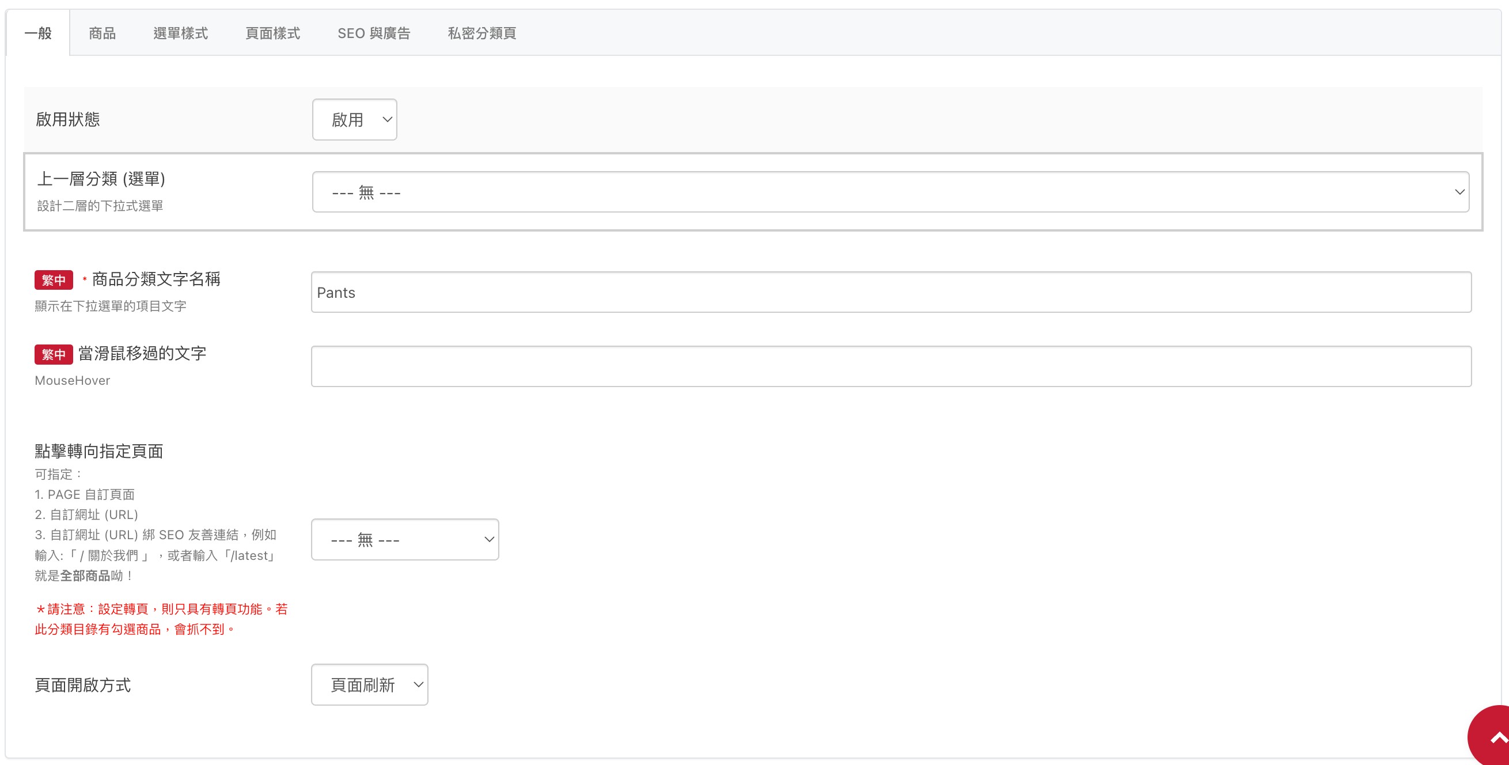Open the 點擊轉向指定頁面 dropdown
Screen dimensions: 1509x765
point(405,540)
